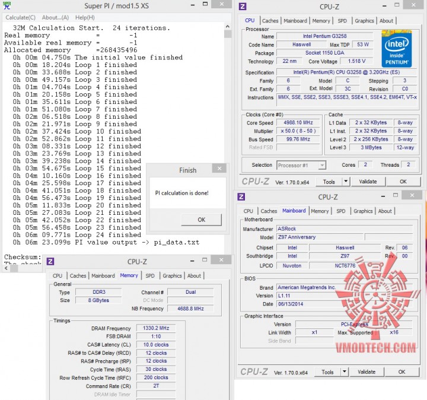Switch to Mainboard tab in top CPU-Z window
427x400 pixels.
[x=295, y=21]
